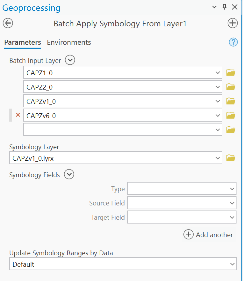Screen dimensions: 243x281
Task: Collapse the Geoprocessing pane with top chevron
Action: (x=214, y=7)
